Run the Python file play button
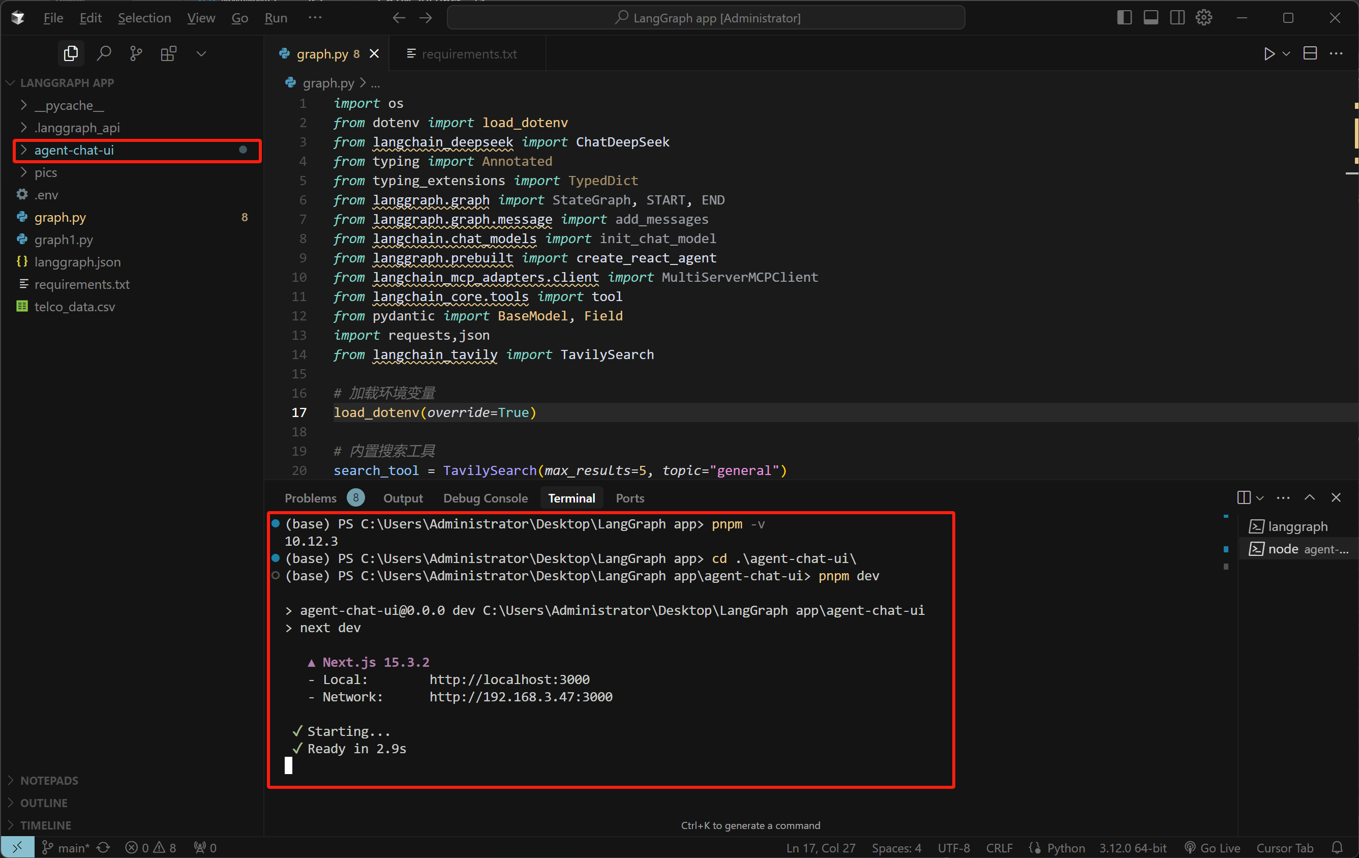The image size is (1359, 858). pyautogui.click(x=1269, y=53)
